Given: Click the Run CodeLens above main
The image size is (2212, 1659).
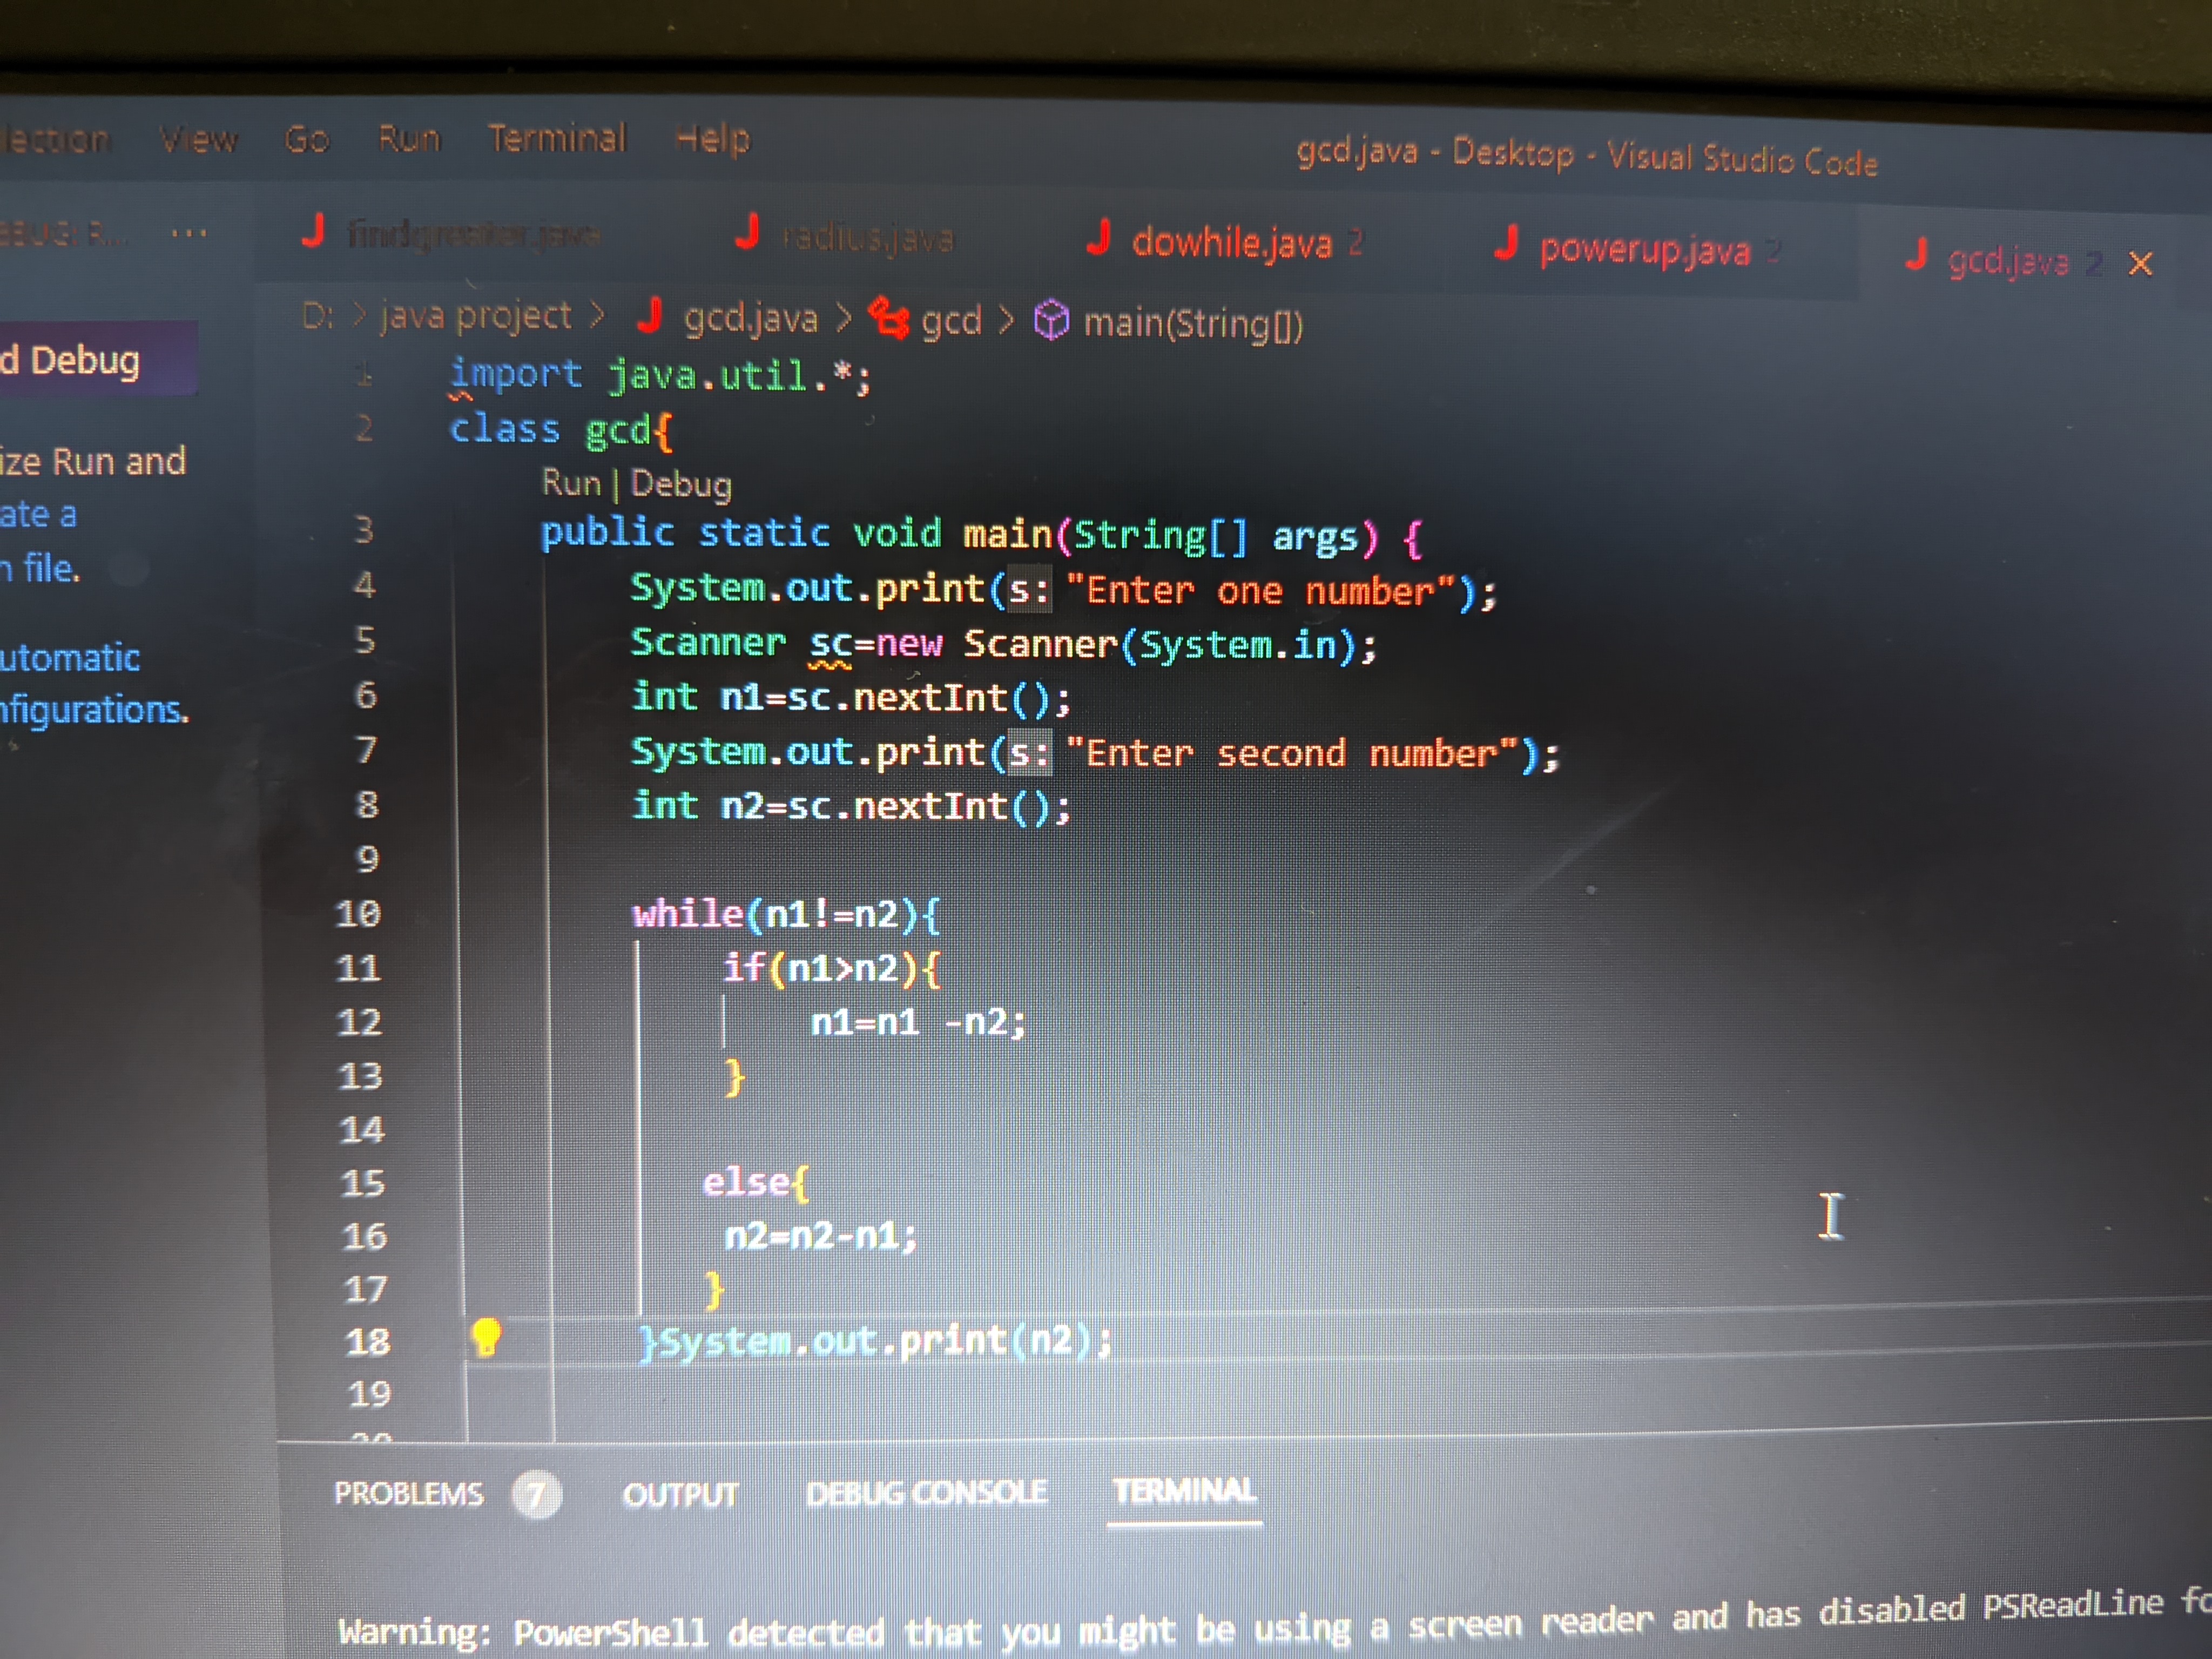Looking at the screenshot, I should (571, 483).
